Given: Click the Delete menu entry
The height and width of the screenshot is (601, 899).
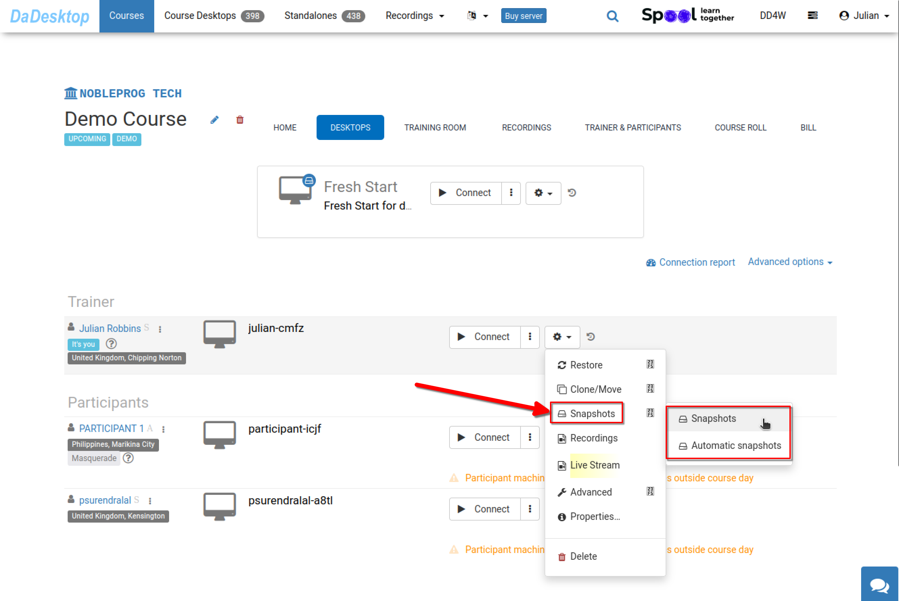Looking at the screenshot, I should (x=584, y=556).
